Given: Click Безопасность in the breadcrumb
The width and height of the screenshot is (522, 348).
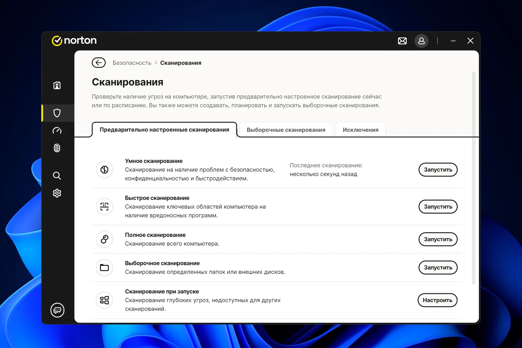Looking at the screenshot, I should (x=132, y=63).
